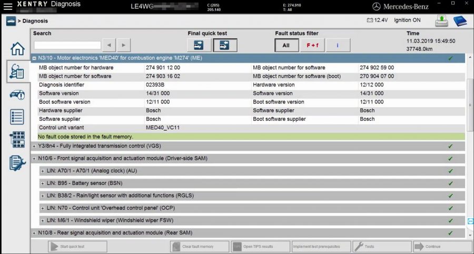Open the document wrench icon in sidebar
This screenshot has height=254, width=474.
point(17,163)
